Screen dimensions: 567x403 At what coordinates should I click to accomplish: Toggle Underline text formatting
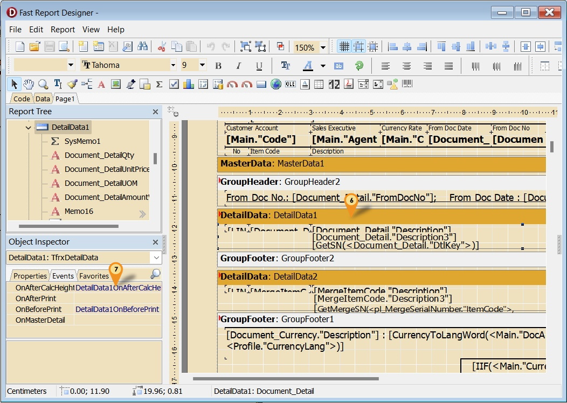[259, 66]
